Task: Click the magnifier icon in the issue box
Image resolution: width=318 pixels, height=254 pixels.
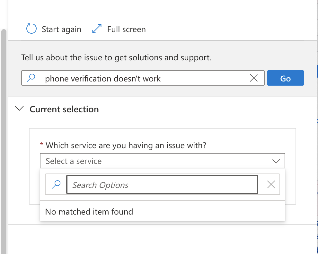Action: pos(31,78)
